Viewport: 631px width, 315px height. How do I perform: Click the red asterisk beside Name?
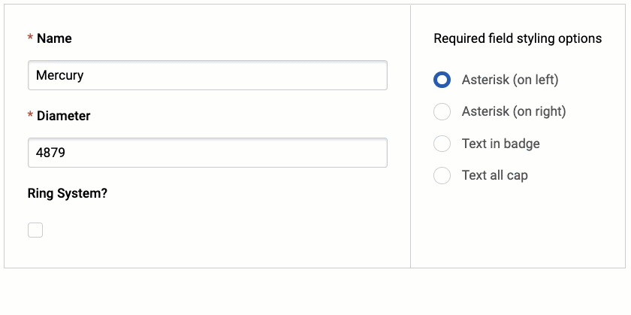pyautogui.click(x=30, y=38)
